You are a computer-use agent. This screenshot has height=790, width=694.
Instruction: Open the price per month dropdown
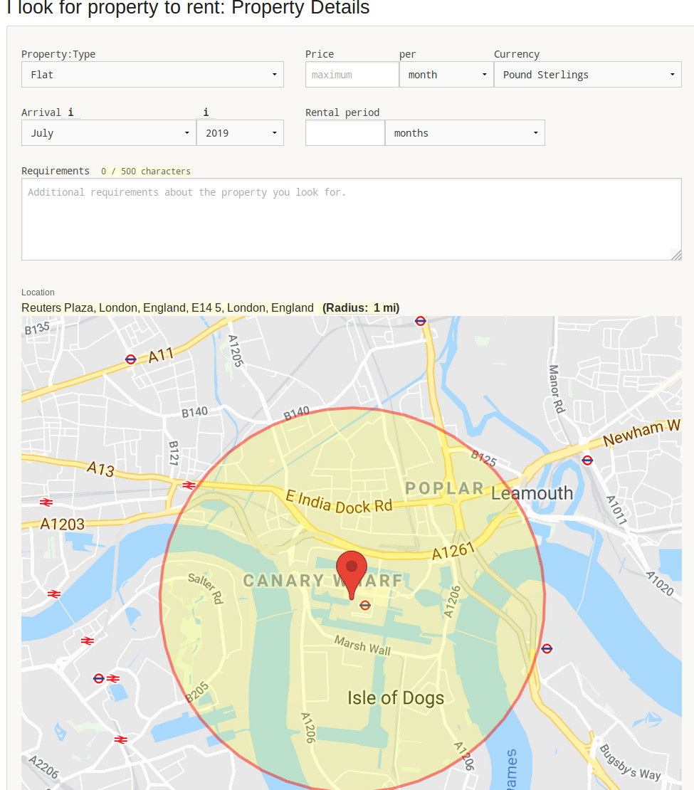[446, 75]
